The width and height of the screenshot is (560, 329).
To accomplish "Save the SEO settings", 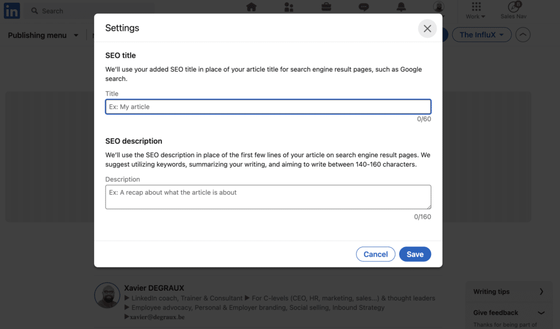I will (x=415, y=254).
